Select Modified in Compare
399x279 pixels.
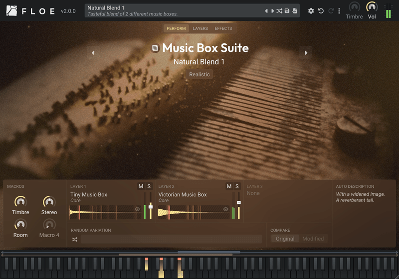[313, 239]
